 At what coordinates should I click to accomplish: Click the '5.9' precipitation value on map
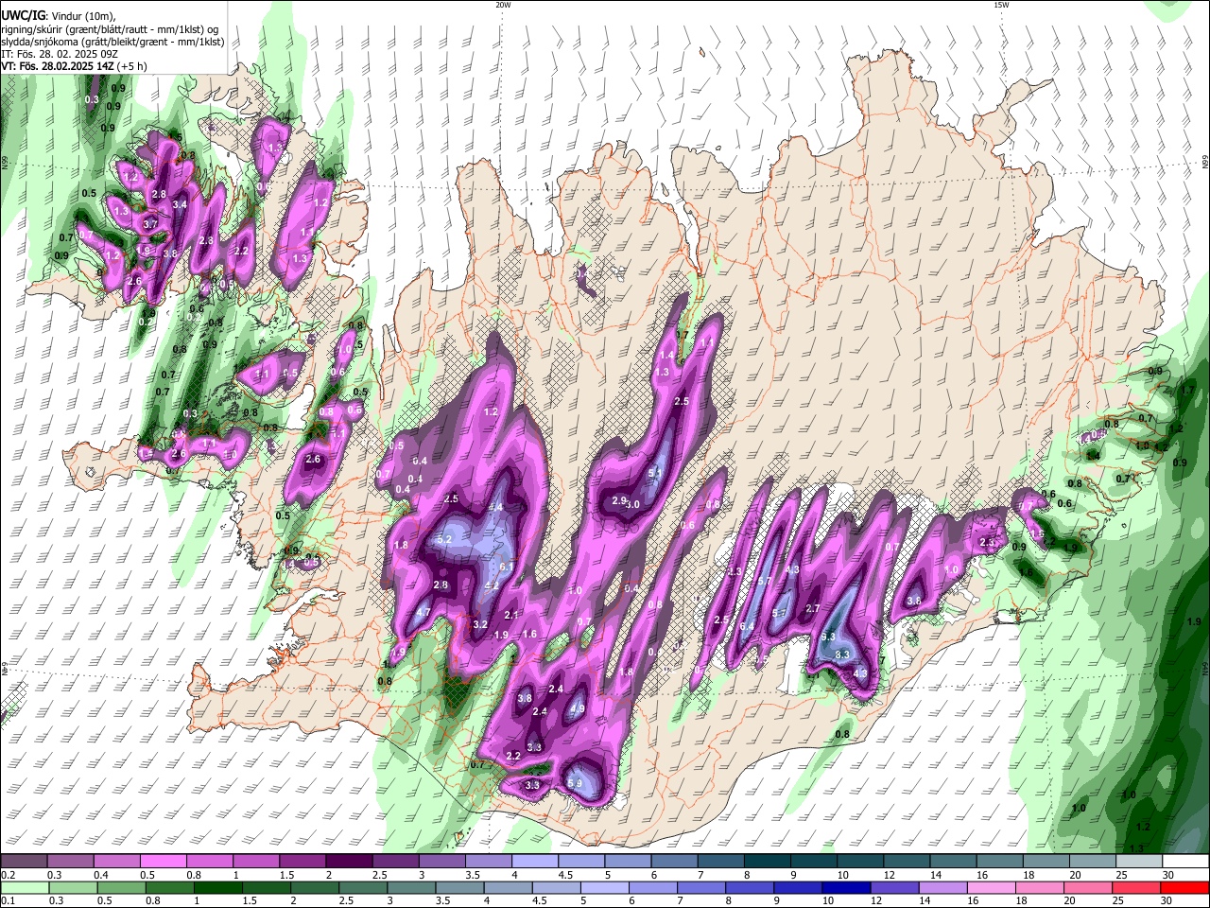pyautogui.click(x=576, y=784)
